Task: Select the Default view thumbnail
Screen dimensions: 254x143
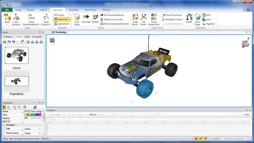Action: [17, 55]
